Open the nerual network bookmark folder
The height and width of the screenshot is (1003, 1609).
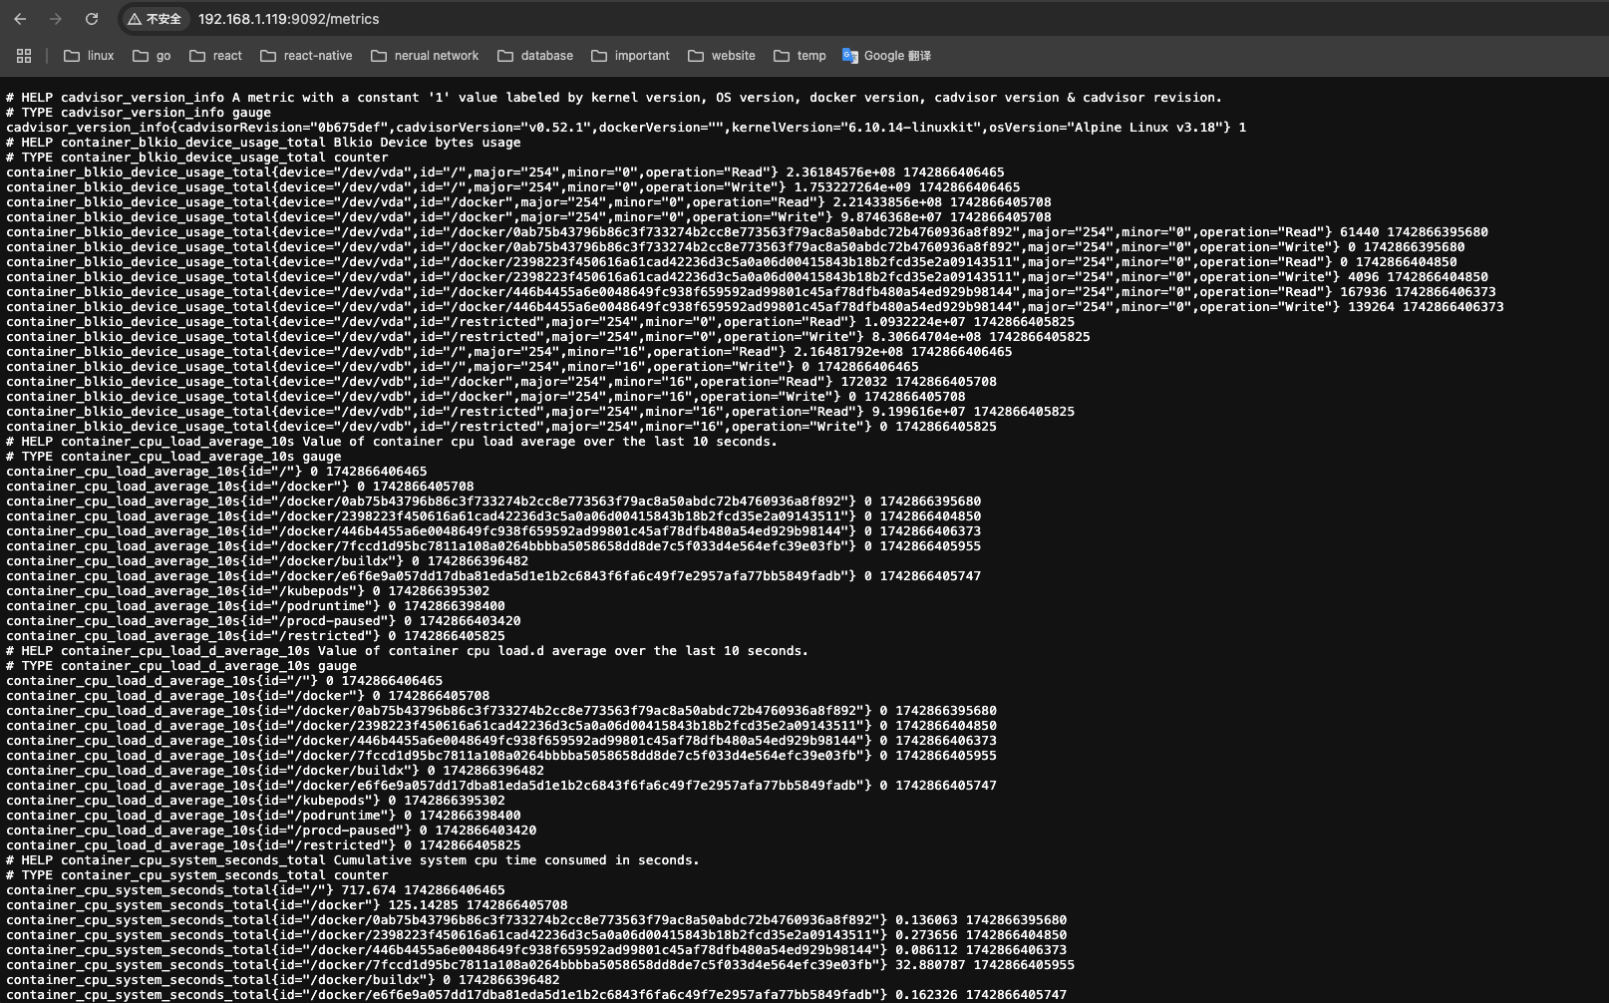pyautogui.click(x=425, y=56)
